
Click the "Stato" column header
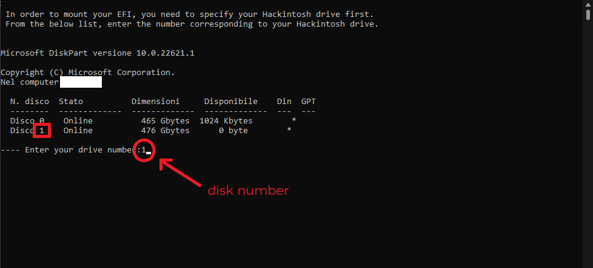pos(71,101)
